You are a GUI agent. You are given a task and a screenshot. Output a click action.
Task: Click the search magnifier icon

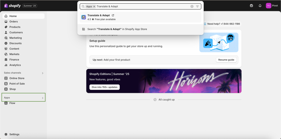83,7
